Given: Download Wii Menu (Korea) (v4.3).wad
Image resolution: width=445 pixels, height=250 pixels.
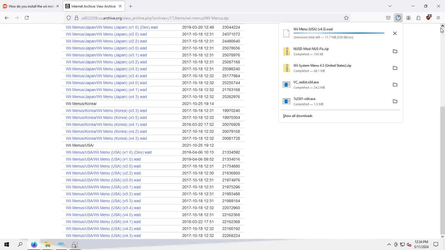Looking at the screenshot, I should coord(106,138).
